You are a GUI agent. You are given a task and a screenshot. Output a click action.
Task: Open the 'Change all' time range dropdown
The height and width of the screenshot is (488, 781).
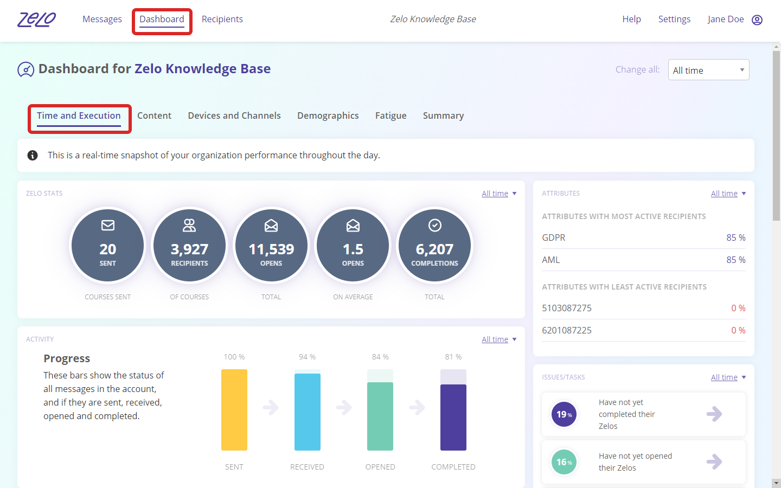pyautogui.click(x=708, y=70)
